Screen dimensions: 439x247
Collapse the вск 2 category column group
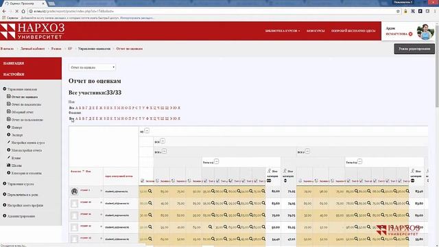tap(307, 152)
